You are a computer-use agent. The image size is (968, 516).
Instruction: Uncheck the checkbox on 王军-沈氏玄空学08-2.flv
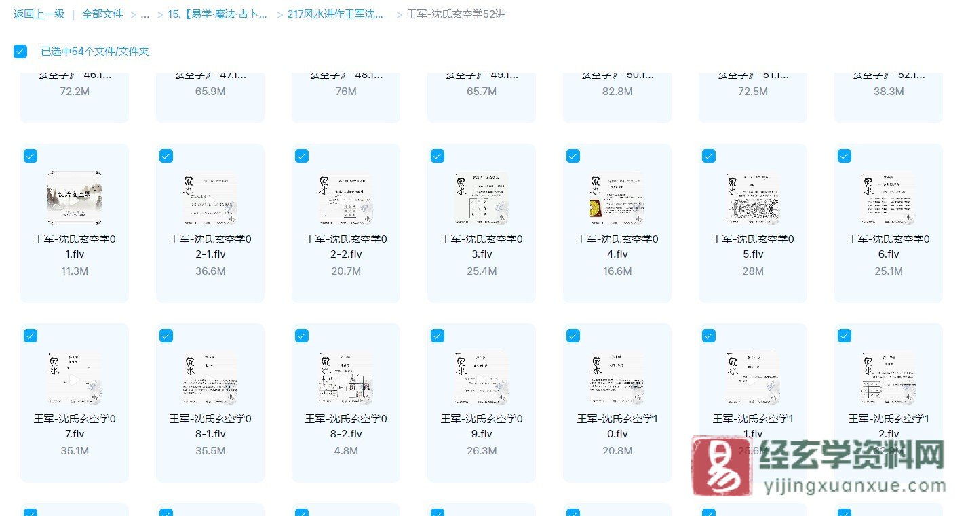(x=302, y=336)
